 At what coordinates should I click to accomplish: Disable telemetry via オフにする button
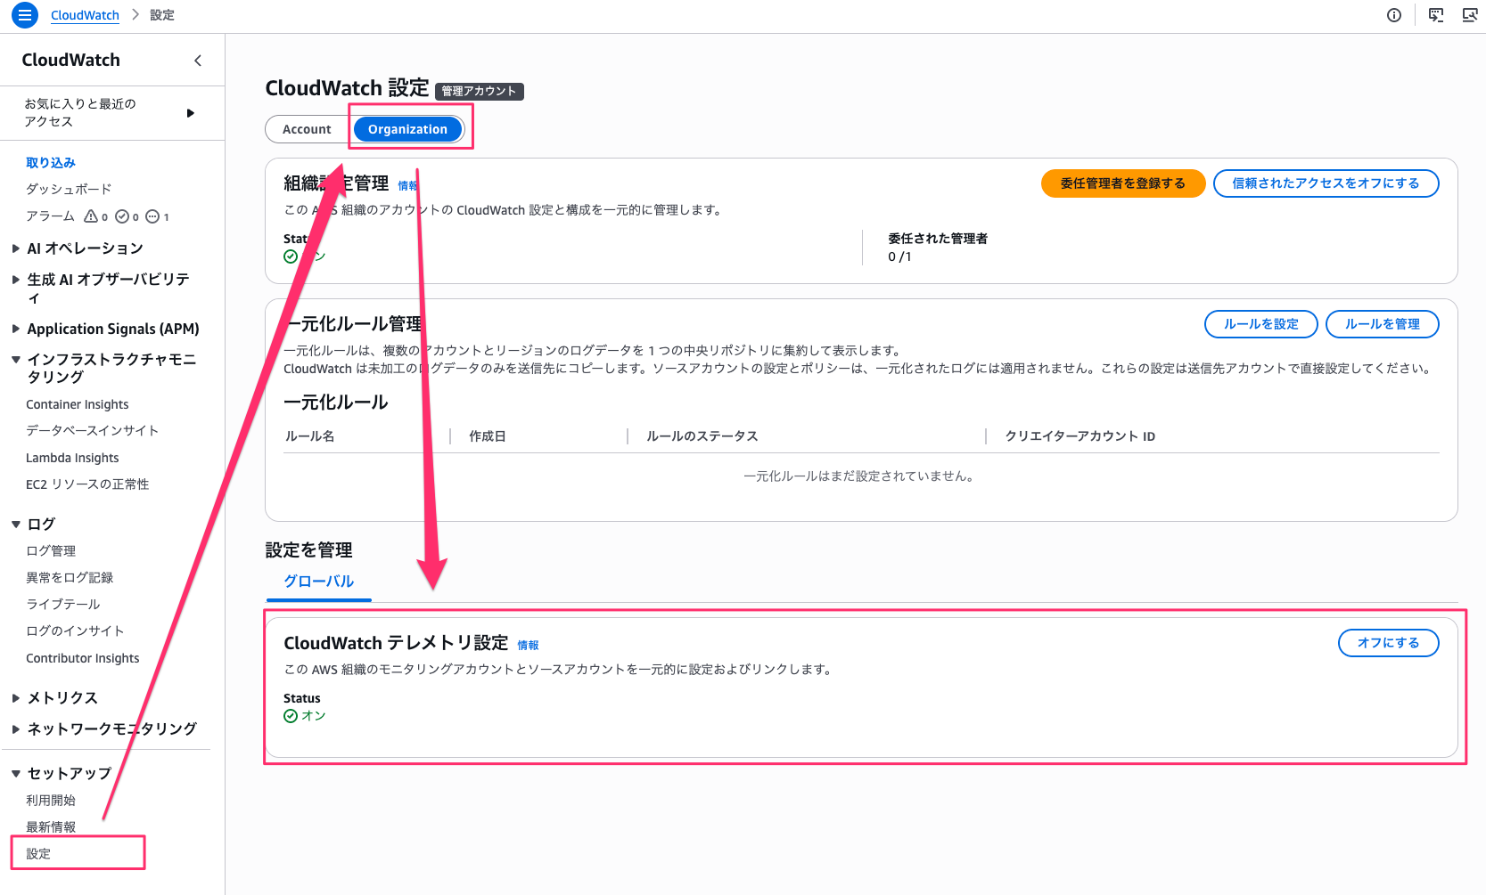tap(1387, 642)
